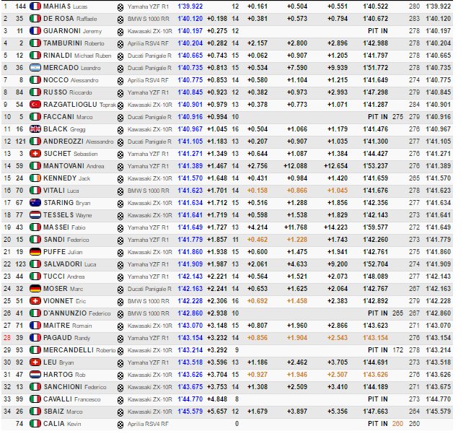The width and height of the screenshot is (466, 439).
Task: Select rider name VITALI Luca
Action: pyautogui.click(x=61, y=191)
